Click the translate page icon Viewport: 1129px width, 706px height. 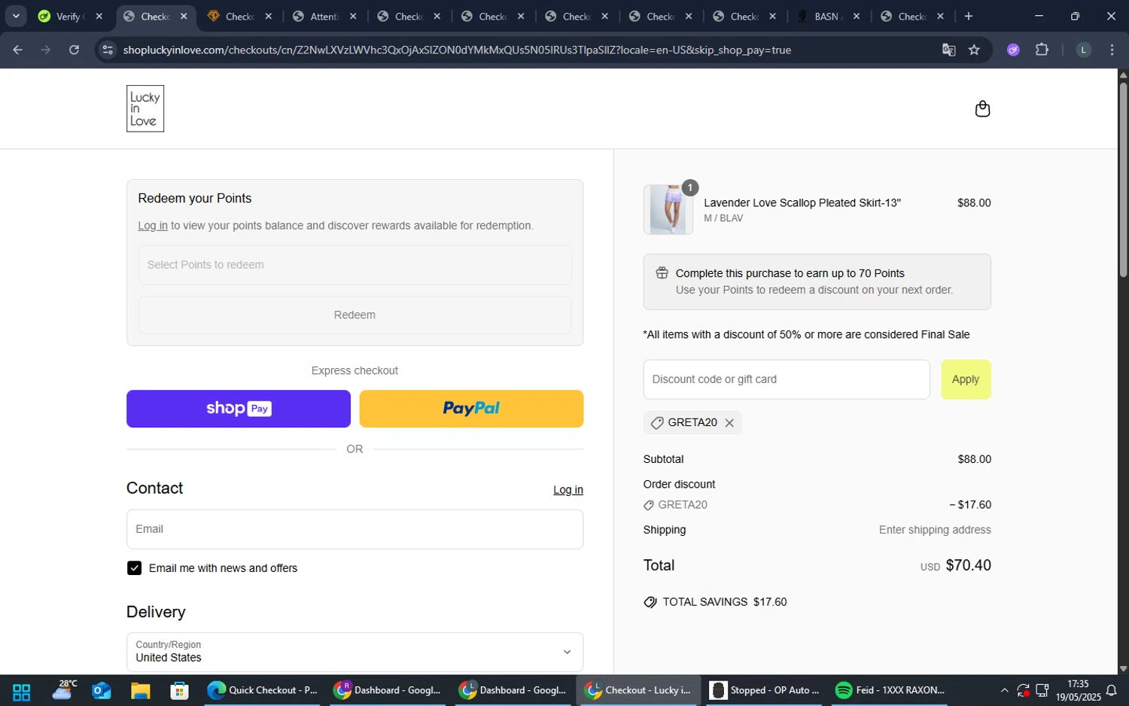tap(948, 50)
